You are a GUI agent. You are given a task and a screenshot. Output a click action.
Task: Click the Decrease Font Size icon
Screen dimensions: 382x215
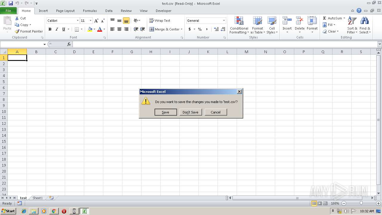pos(103,21)
